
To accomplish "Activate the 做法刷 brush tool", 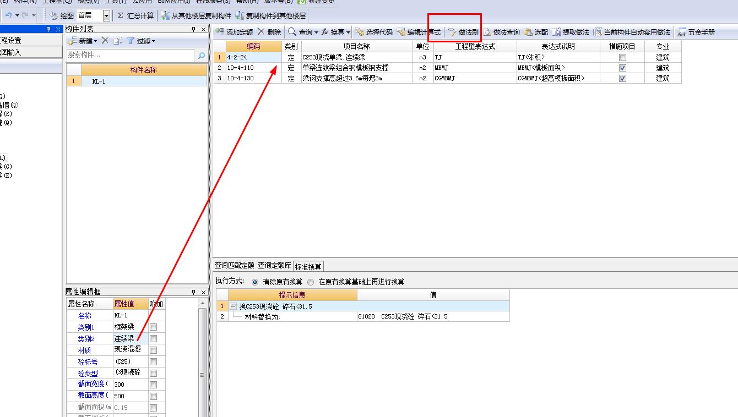I will [x=463, y=32].
